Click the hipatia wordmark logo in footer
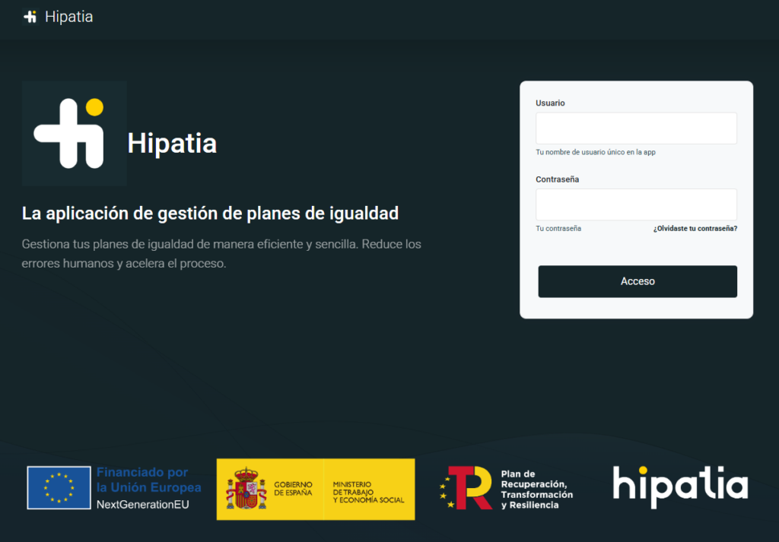 pos(680,487)
